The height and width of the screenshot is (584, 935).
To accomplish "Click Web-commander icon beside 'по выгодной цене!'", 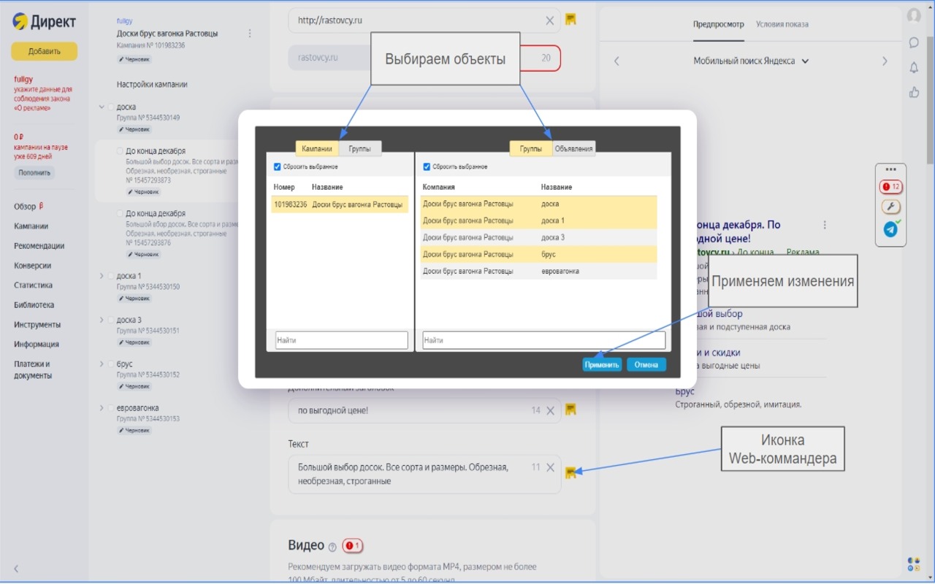I will (570, 409).
